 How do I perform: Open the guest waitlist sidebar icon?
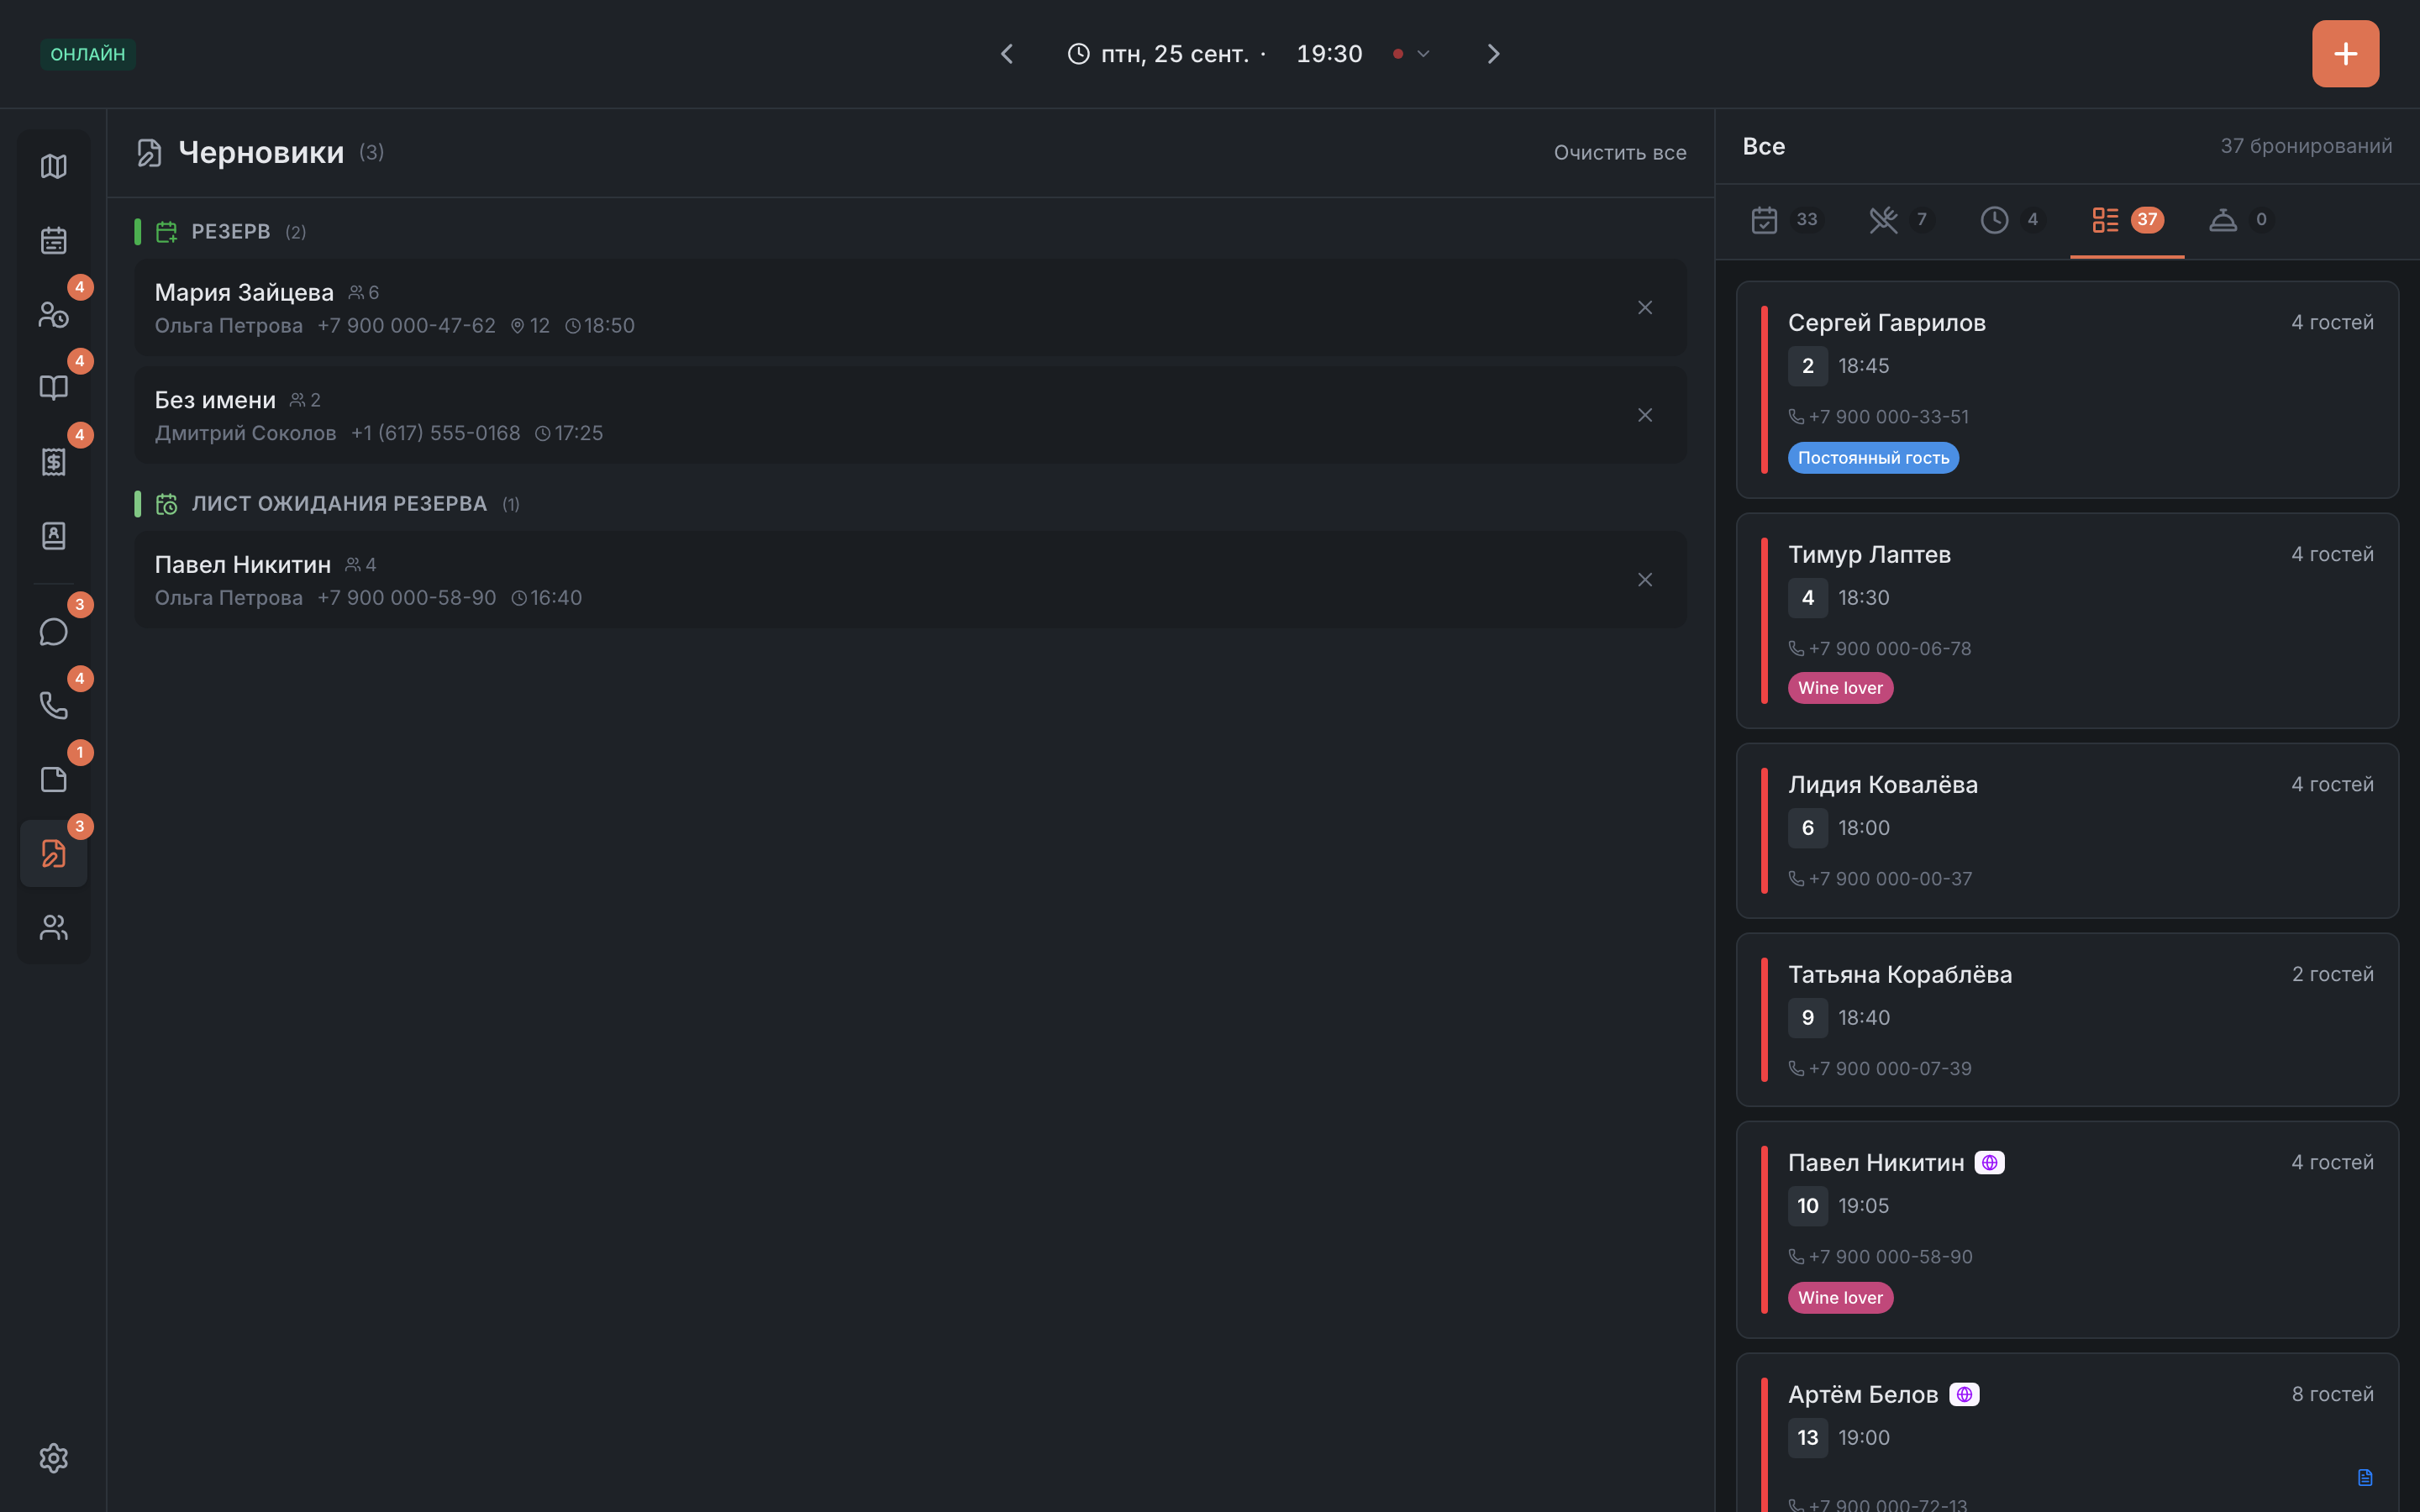click(54, 314)
